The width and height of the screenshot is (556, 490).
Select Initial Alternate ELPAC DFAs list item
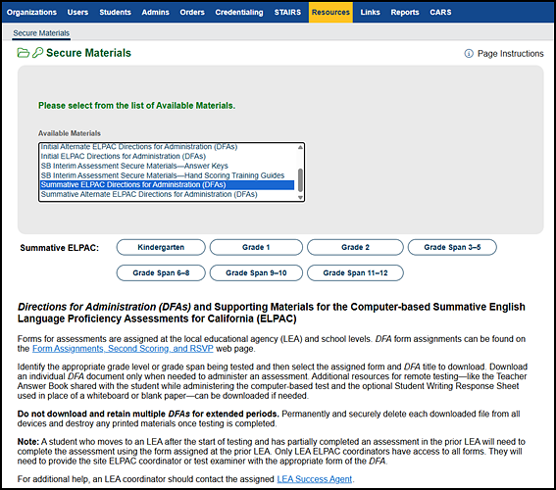(x=167, y=147)
